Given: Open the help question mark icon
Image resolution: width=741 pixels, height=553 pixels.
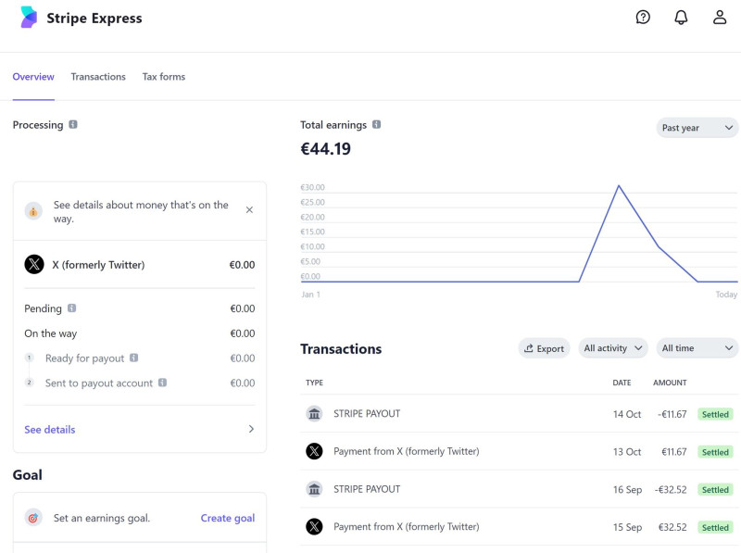Looking at the screenshot, I should [643, 18].
